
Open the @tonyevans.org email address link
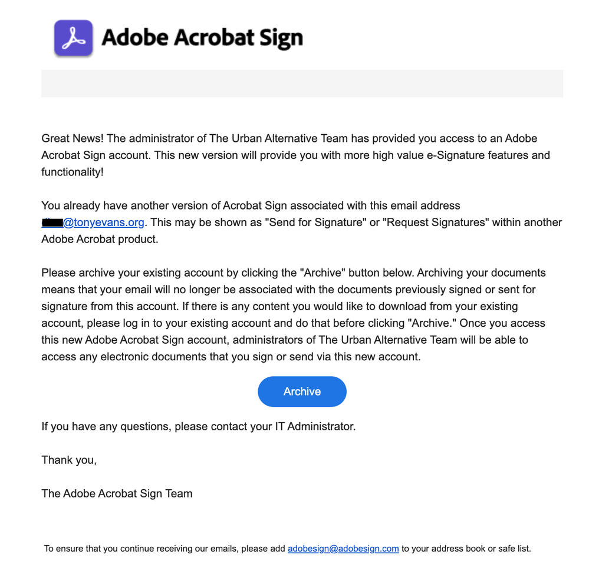(104, 223)
